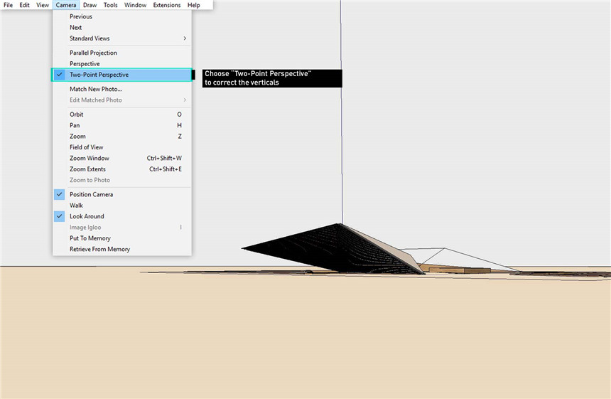Activate the Orbit camera tool
The height and width of the screenshot is (399, 611).
77,115
